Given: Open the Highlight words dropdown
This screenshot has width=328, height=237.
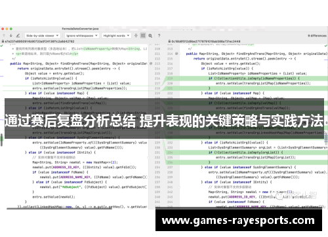Looking at the screenshot, I should click(116, 35).
